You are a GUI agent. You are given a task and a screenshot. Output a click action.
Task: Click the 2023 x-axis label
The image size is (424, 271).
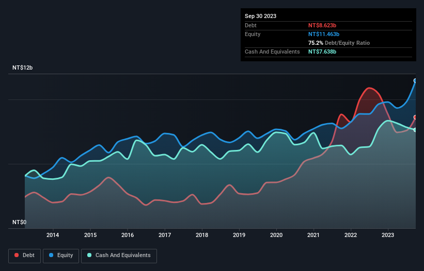[x=388, y=235]
